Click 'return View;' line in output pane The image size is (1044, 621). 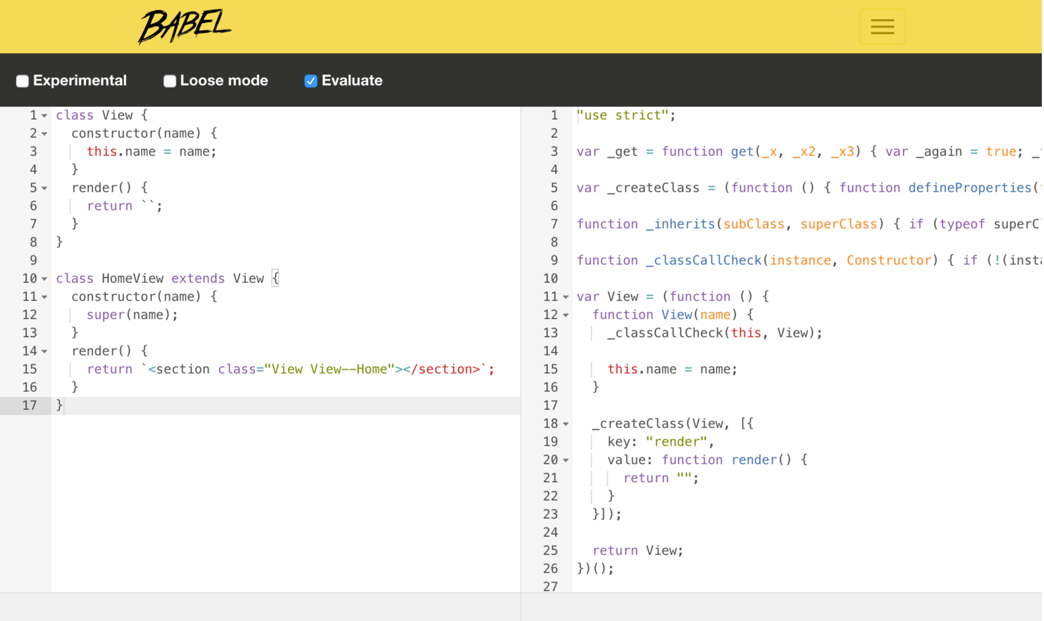(x=637, y=551)
